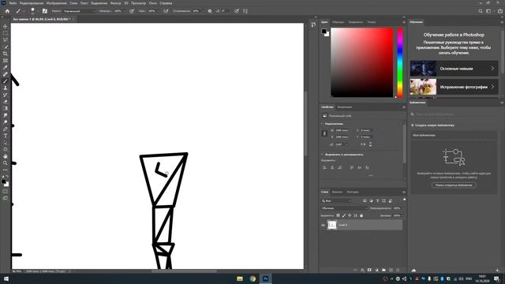Toggle pixel layer filter icon

click(x=365, y=200)
